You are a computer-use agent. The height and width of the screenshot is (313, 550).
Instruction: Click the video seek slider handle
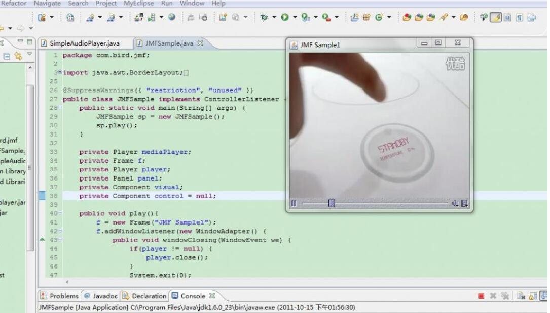coord(332,203)
